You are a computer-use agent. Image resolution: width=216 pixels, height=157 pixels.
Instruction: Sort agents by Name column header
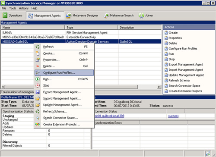[x=33, y=28]
